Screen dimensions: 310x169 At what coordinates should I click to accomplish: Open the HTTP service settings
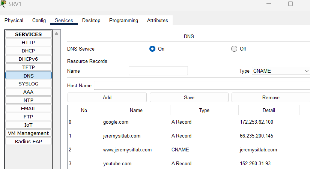[29, 42]
